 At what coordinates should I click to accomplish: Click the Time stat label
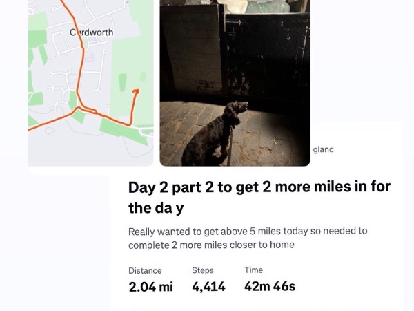253,270
